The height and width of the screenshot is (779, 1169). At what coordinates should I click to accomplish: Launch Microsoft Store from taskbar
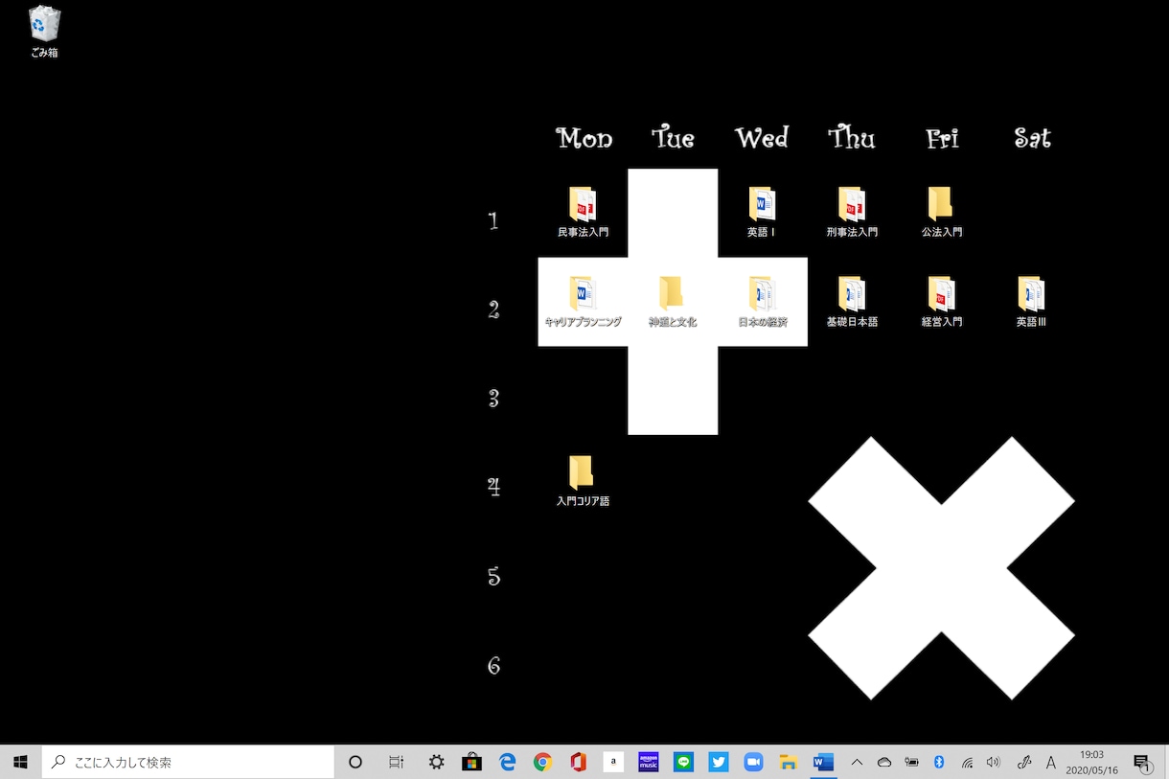[471, 762]
